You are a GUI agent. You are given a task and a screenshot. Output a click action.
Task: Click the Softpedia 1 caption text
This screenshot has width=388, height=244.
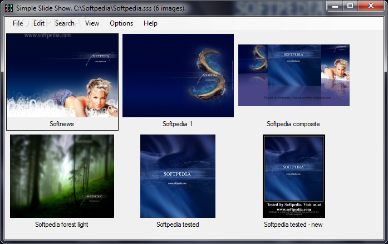pos(178,124)
